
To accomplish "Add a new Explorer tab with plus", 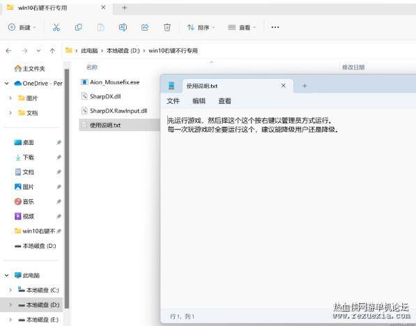I will point(125,8).
